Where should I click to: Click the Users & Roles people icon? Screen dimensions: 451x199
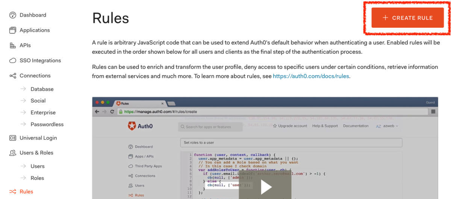(13, 153)
